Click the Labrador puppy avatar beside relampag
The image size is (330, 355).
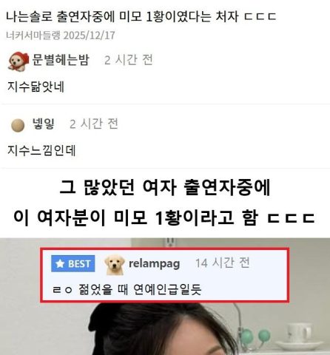[x=115, y=265]
